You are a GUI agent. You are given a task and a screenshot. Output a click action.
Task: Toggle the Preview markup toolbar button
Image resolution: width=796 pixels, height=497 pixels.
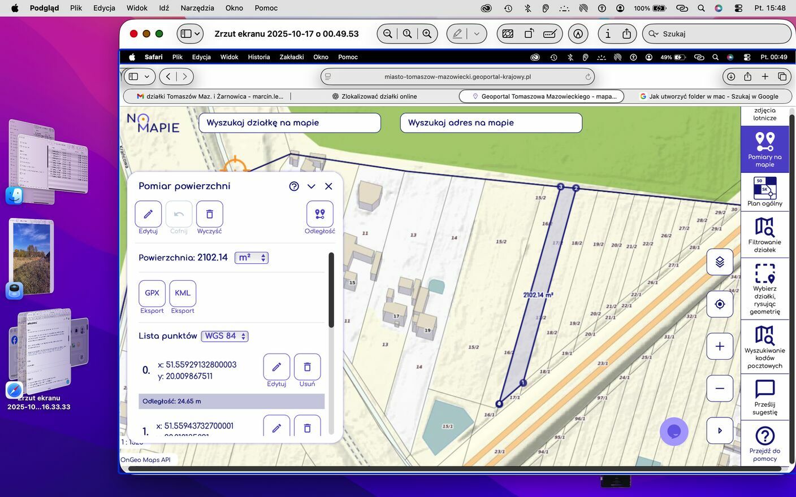point(578,34)
